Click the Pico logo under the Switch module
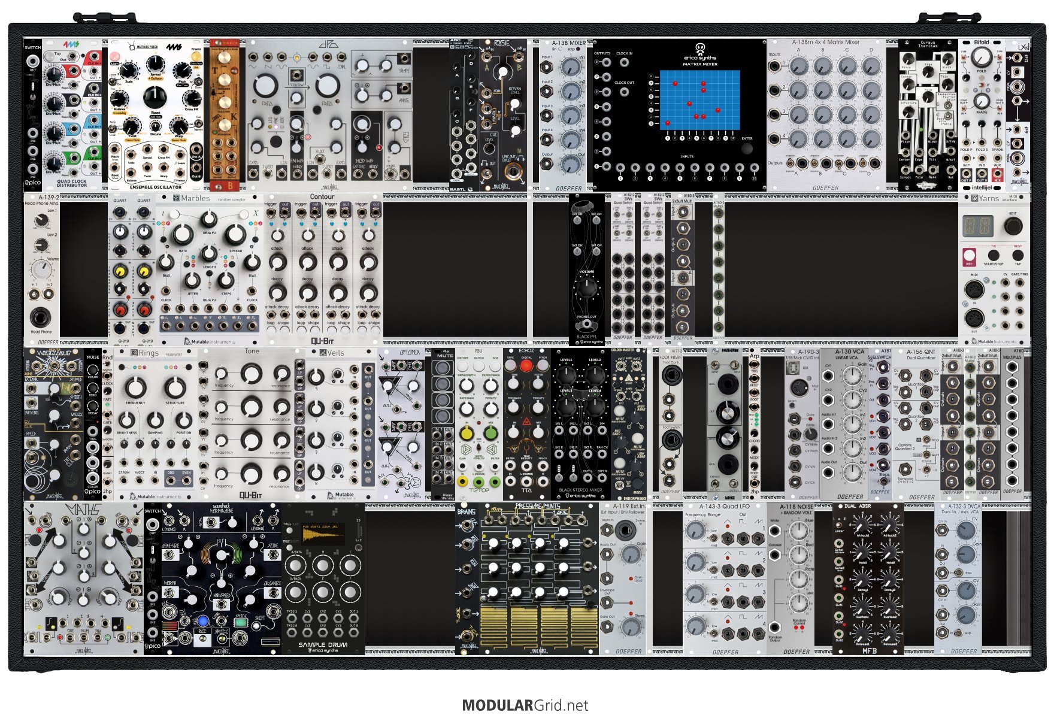 33,183
